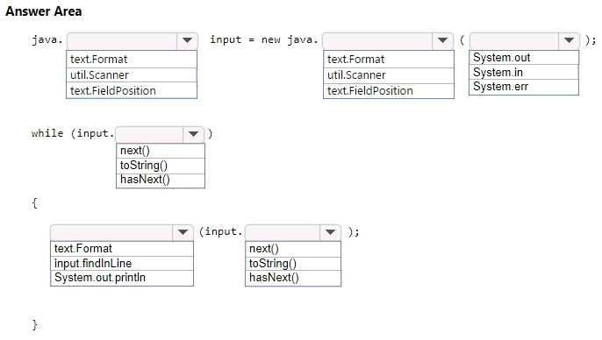The height and width of the screenshot is (340, 602).
Task: Select util.Scanner in the constructor list
Action: tap(389, 75)
